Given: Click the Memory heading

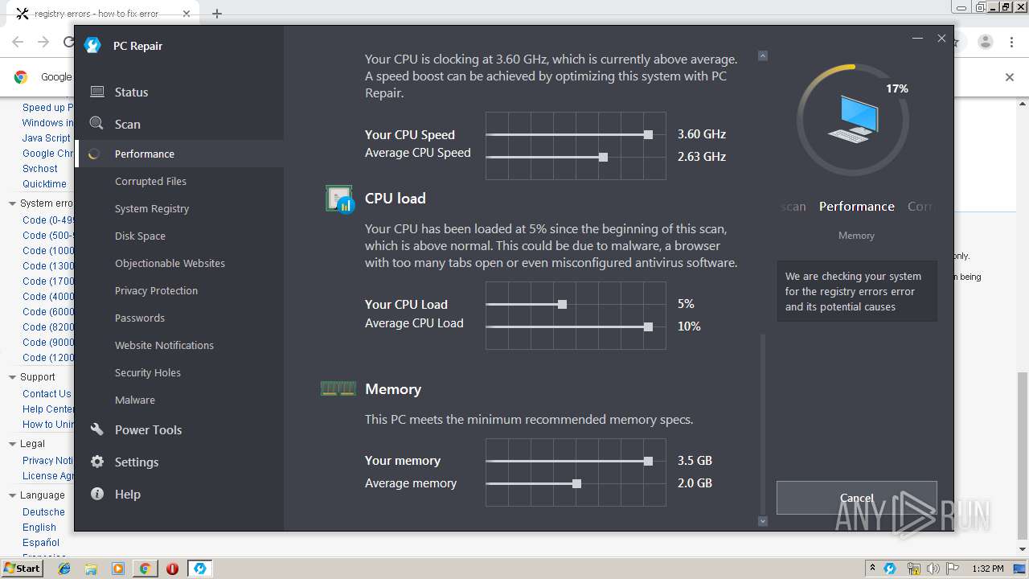Looking at the screenshot, I should coord(392,389).
